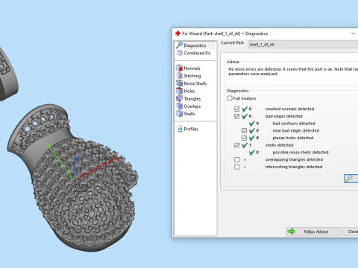The width and height of the screenshot is (358, 268).
Task: Click the red Fix Wizard title icon
Action: tap(178, 33)
